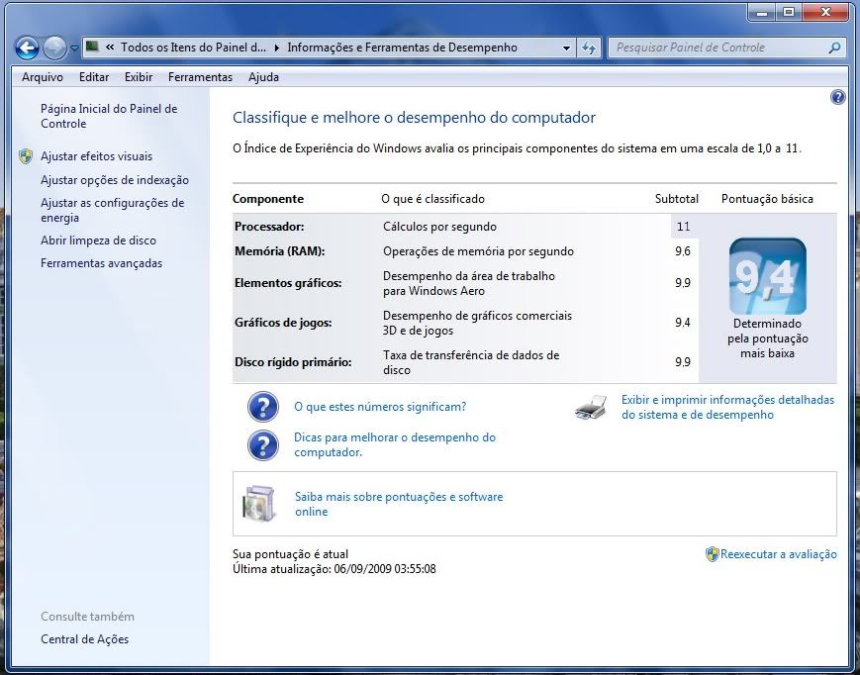The height and width of the screenshot is (675, 860).
Task: Click shield icon beside Ajustar efeitos visuais
Action: pyautogui.click(x=26, y=156)
